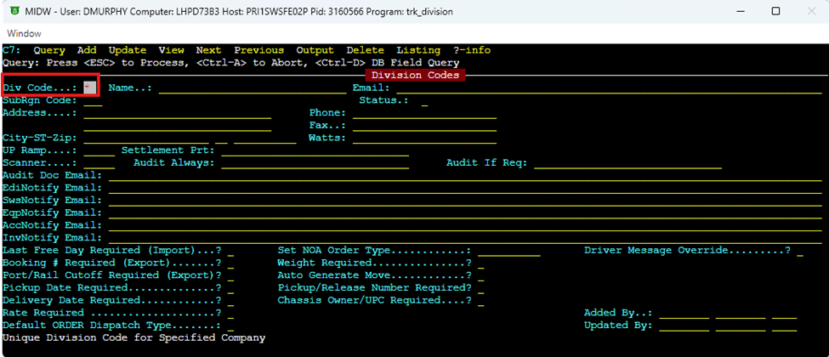This screenshot has width=829, height=357.
Task: Click Pickup/Release Number Required flag field
Action: click(x=480, y=288)
